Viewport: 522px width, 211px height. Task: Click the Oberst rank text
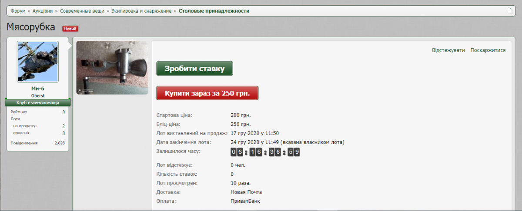point(38,96)
